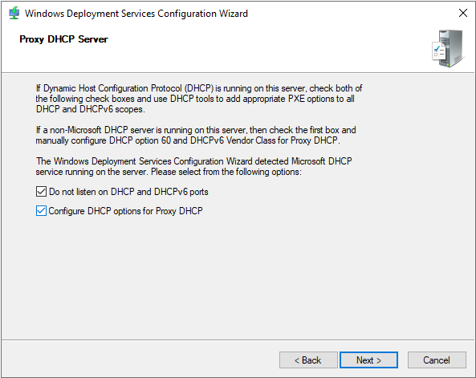
Task: Close the wizard with the X button
Action: coord(463,13)
